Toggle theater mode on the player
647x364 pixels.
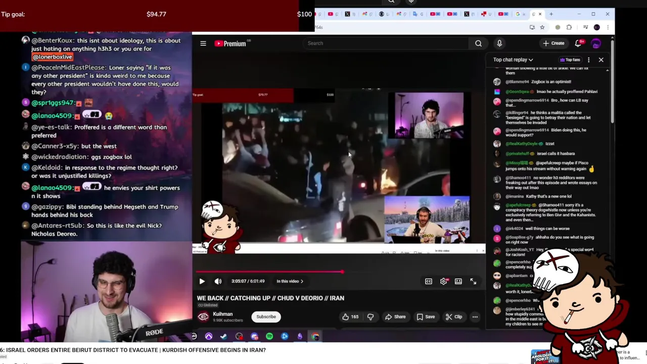[x=458, y=281]
